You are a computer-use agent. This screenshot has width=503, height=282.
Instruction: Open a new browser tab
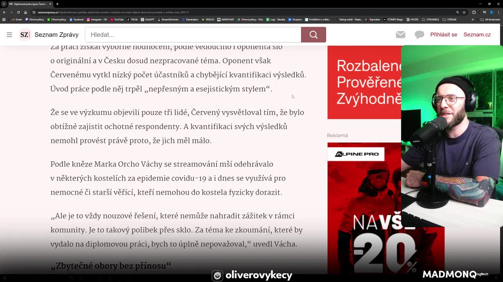click(x=57, y=4)
